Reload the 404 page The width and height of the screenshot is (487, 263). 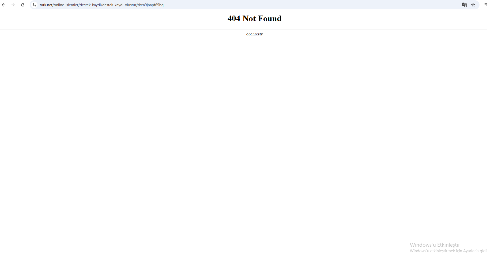tap(23, 5)
